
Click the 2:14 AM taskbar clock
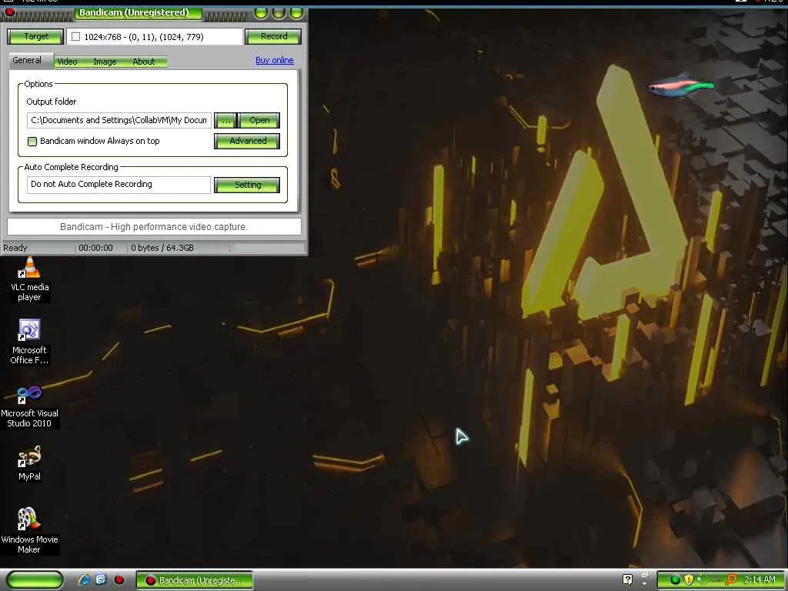click(x=760, y=580)
